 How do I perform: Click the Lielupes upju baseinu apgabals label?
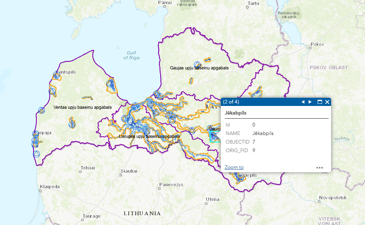[x=149, y=136]
